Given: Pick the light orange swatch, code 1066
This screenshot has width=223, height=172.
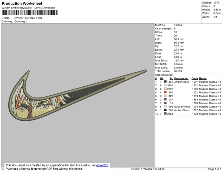Looking at the screenshot, I should pyautogui.click(x=165, y=89).
